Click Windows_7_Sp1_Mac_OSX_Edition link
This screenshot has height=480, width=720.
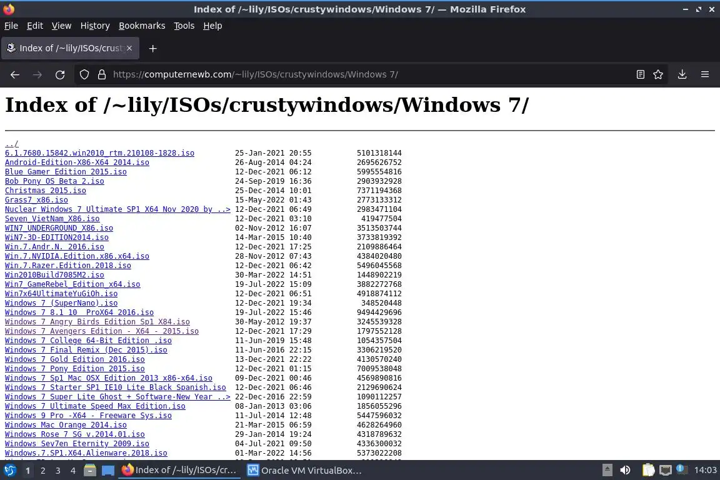(x=109, y=378)
